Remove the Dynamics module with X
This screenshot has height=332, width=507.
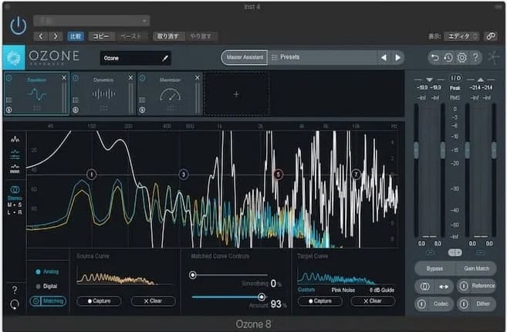[x=130, y=78]
